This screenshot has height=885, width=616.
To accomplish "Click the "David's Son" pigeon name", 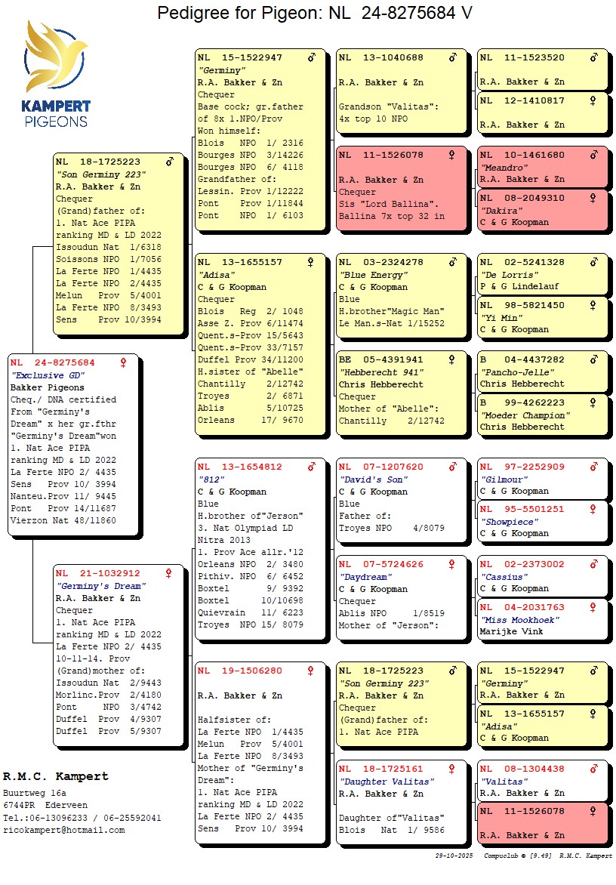I will tap(373, 480).
